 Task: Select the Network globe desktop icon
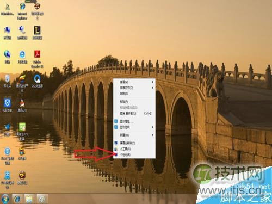pos(7,57)
